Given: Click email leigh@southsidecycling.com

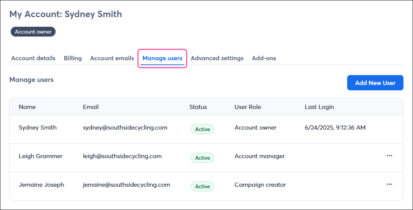Looking at the screenshot, I should (122, 156).
